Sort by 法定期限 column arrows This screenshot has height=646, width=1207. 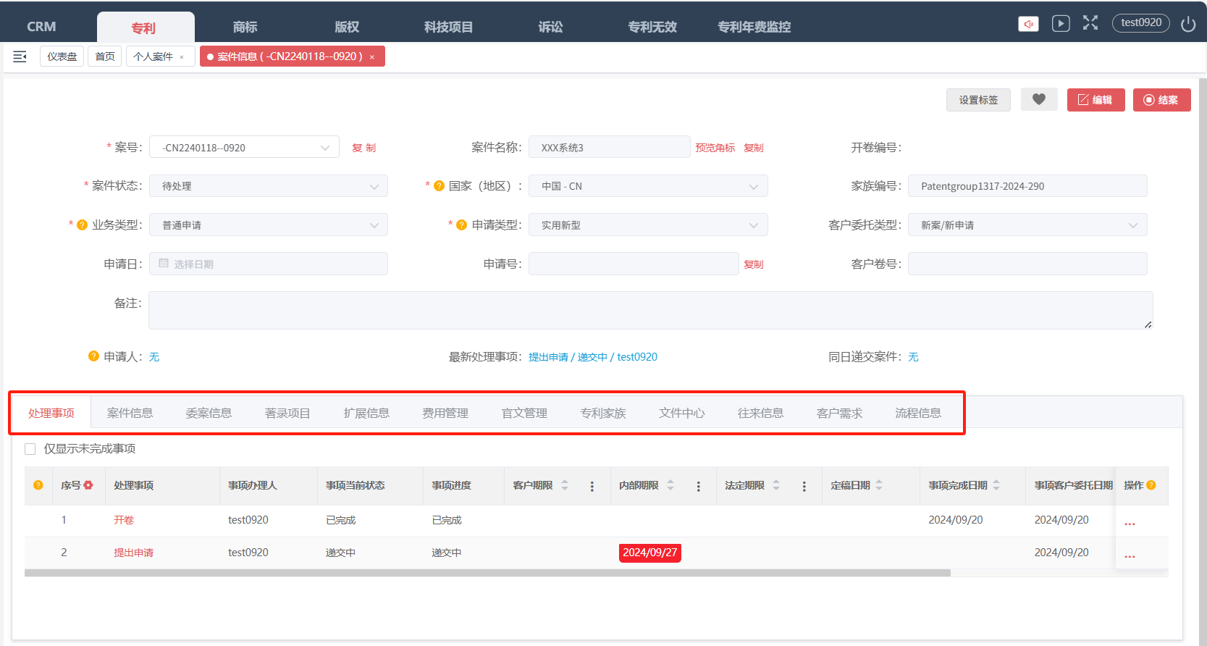776,485
